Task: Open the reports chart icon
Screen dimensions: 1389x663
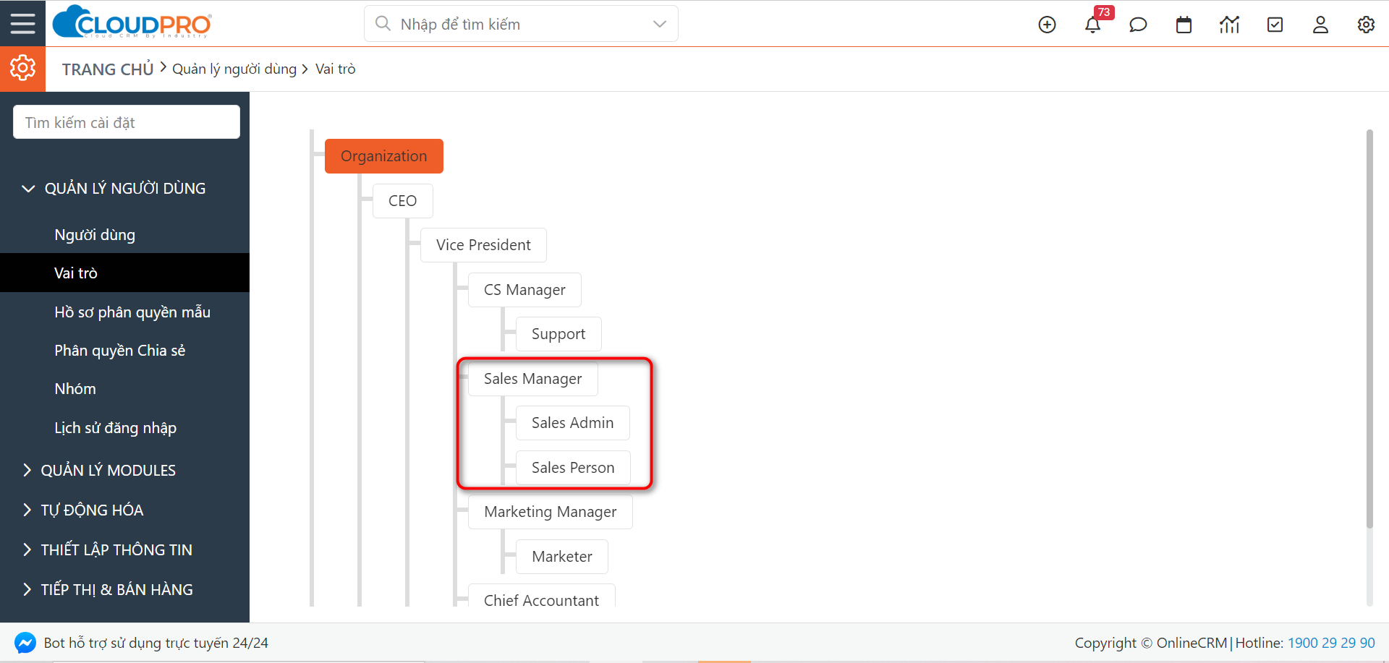Action: pyautogui.click(x=1229, y=25)
